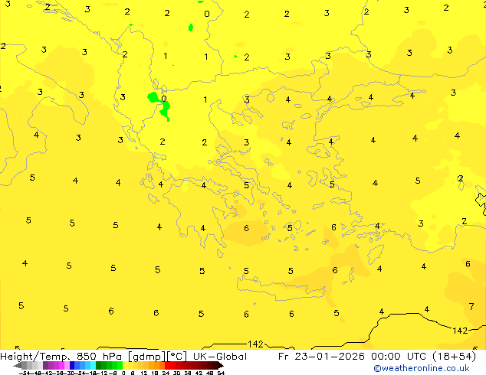
Task: Click the '0' value in the top row
Action: [207, 14]
